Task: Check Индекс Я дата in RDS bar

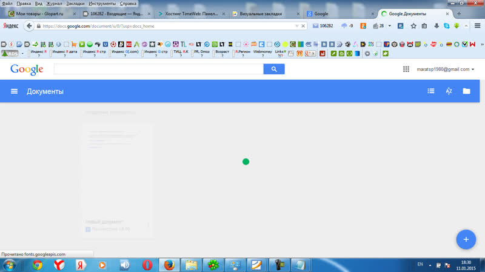Action: click(65, 53)
